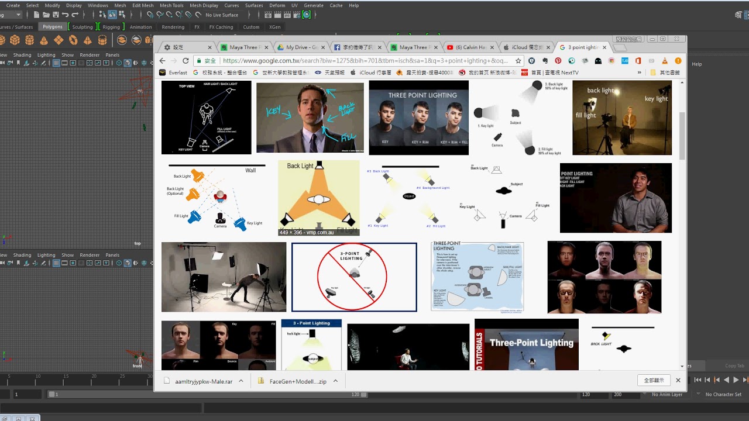Viewport: 749px width, 421px height.
Task: Create a polygon cube from the shelf
Action: click(15, 40)
